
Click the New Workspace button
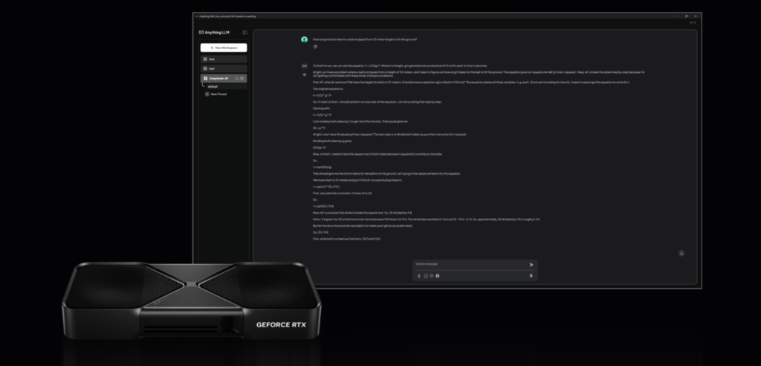224,48
